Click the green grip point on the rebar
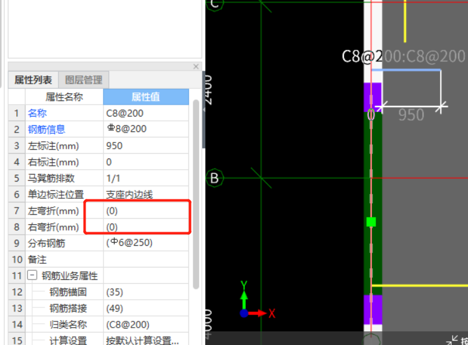Screen dimensions: 468x345 (x=371, y=222)
